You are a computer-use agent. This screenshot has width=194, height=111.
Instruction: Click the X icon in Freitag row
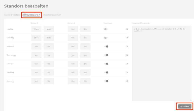click(x=127, y=64)
